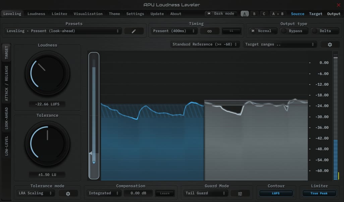Click the 0.00 dB compensation field
The height and width of the screenshot is (202, 344).
pos(138,193)
